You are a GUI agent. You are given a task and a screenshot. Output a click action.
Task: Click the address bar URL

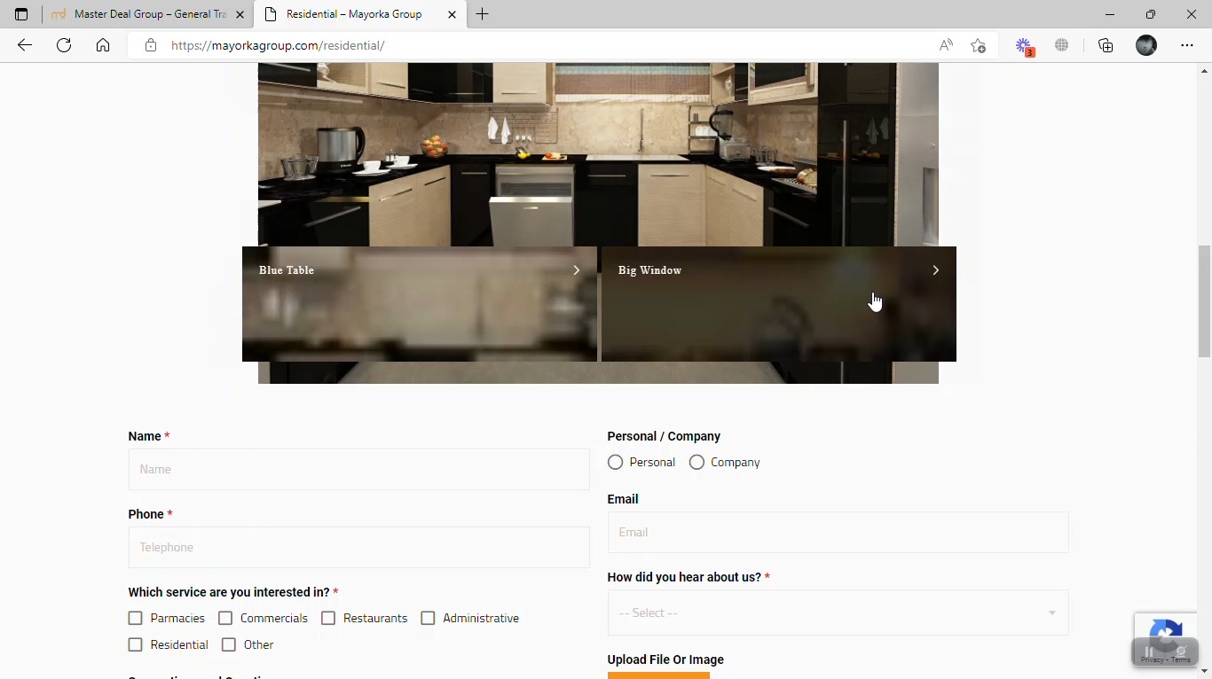pyautogui.click(x=278, y=45)
